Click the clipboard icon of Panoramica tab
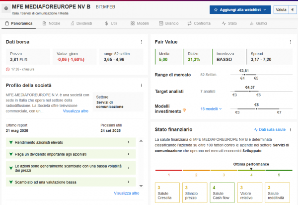The width and height of the screenshot is (298, 205). point(7,23)
